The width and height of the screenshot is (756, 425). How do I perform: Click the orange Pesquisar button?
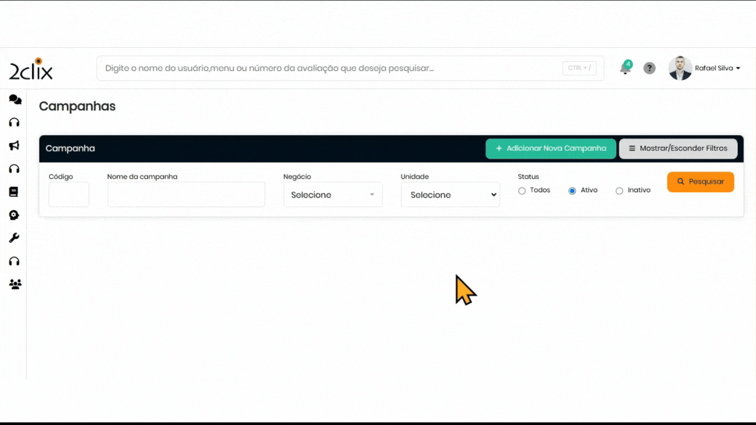(x=700, y=182)
